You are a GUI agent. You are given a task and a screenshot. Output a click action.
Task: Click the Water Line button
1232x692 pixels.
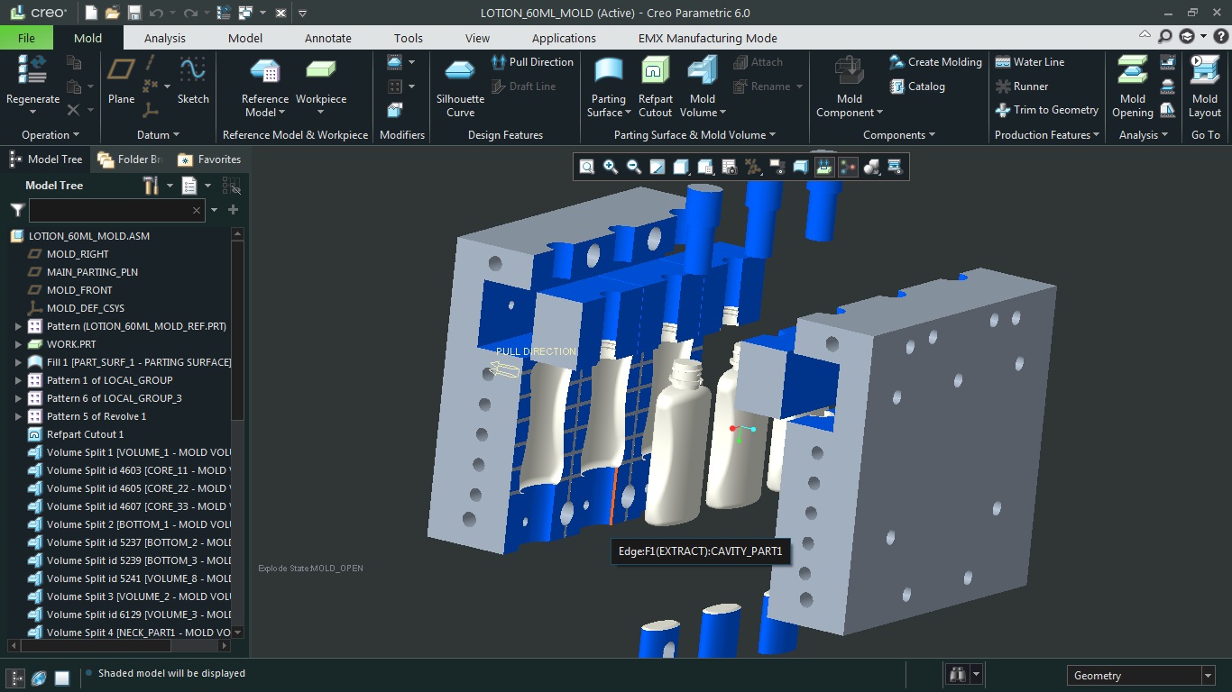pos(1029,62)
